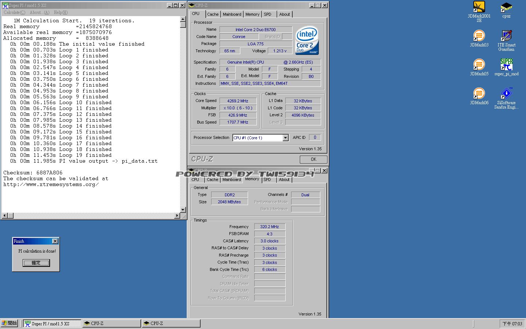Image resolution: width=526 pixels, height=329 pixels.
Task: Launch 3DMark06 from the desktop
Action: (479, 94)
